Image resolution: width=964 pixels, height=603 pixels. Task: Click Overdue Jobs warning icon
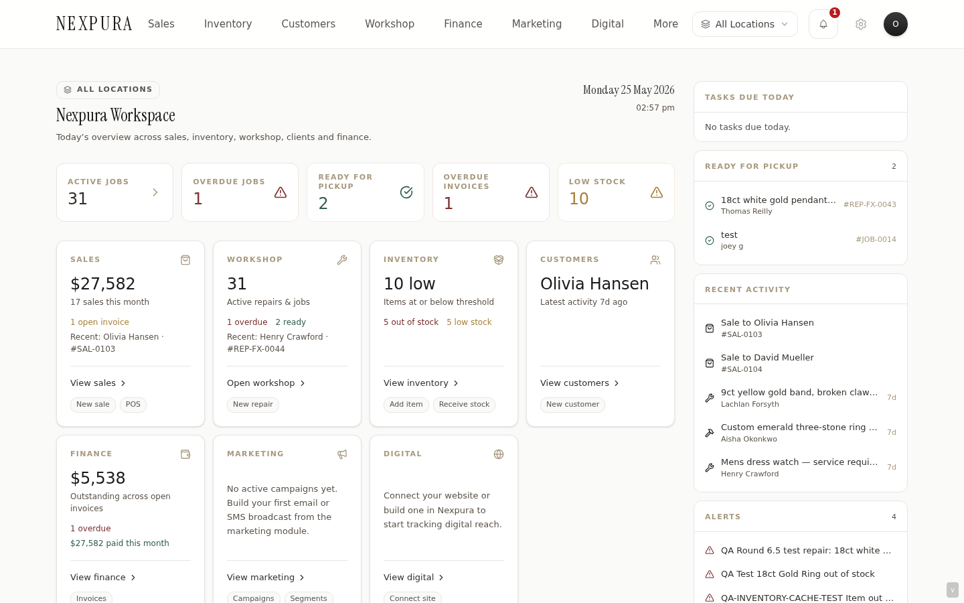pos(280,192)
